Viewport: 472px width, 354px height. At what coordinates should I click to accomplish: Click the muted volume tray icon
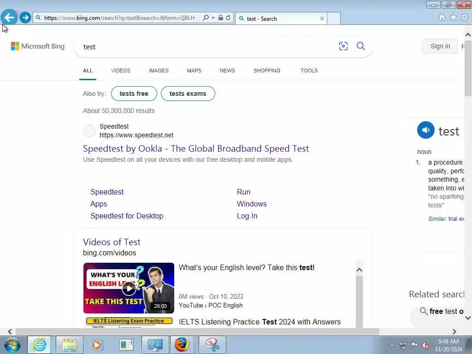(425, 346)
